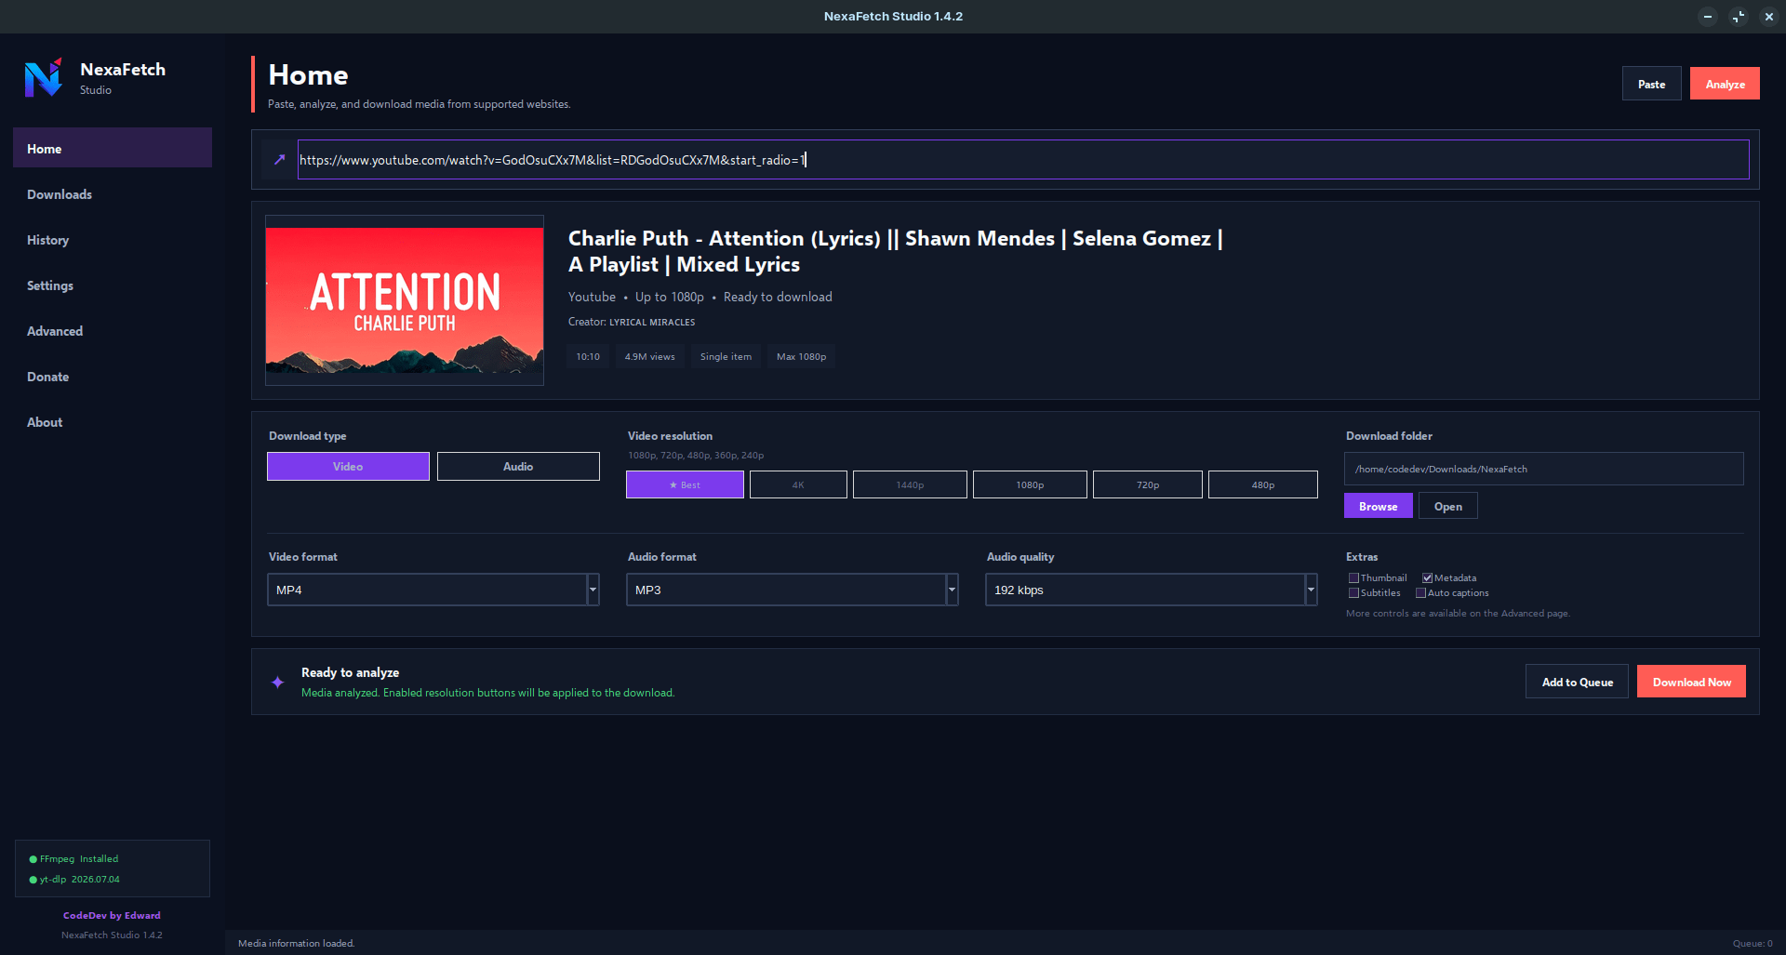
Task: Click the Audio quality dropdown arrow
Action: click(1311, 590)
